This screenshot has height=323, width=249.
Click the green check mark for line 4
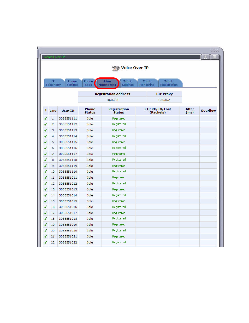click(46, 136)
